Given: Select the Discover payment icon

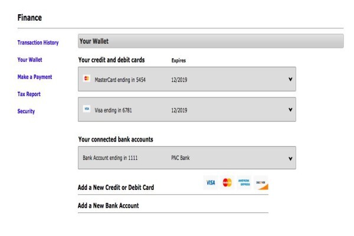Looking at the screenshot, I should 261,182.
